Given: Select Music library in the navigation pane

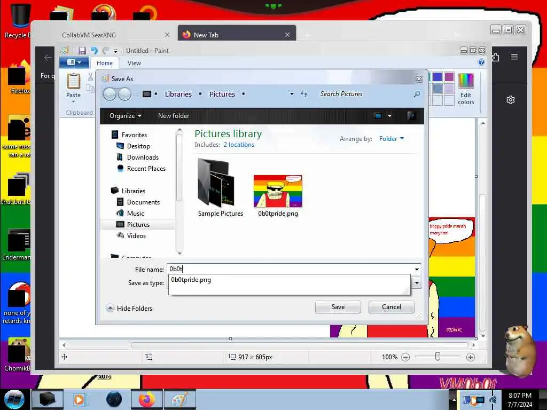Looking at the screenshot, I should 135,214.
